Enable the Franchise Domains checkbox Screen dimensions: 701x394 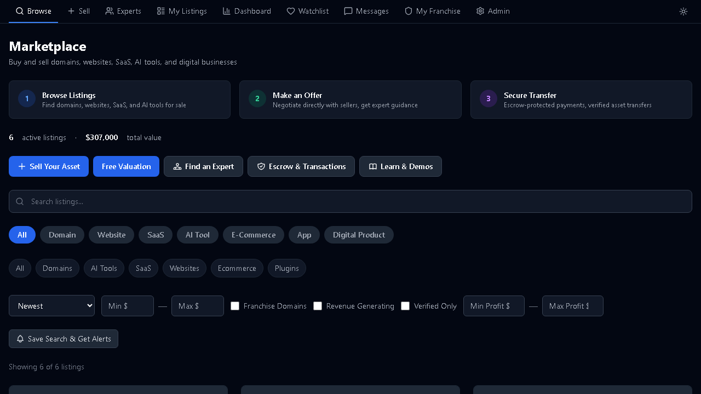point(235,306)
